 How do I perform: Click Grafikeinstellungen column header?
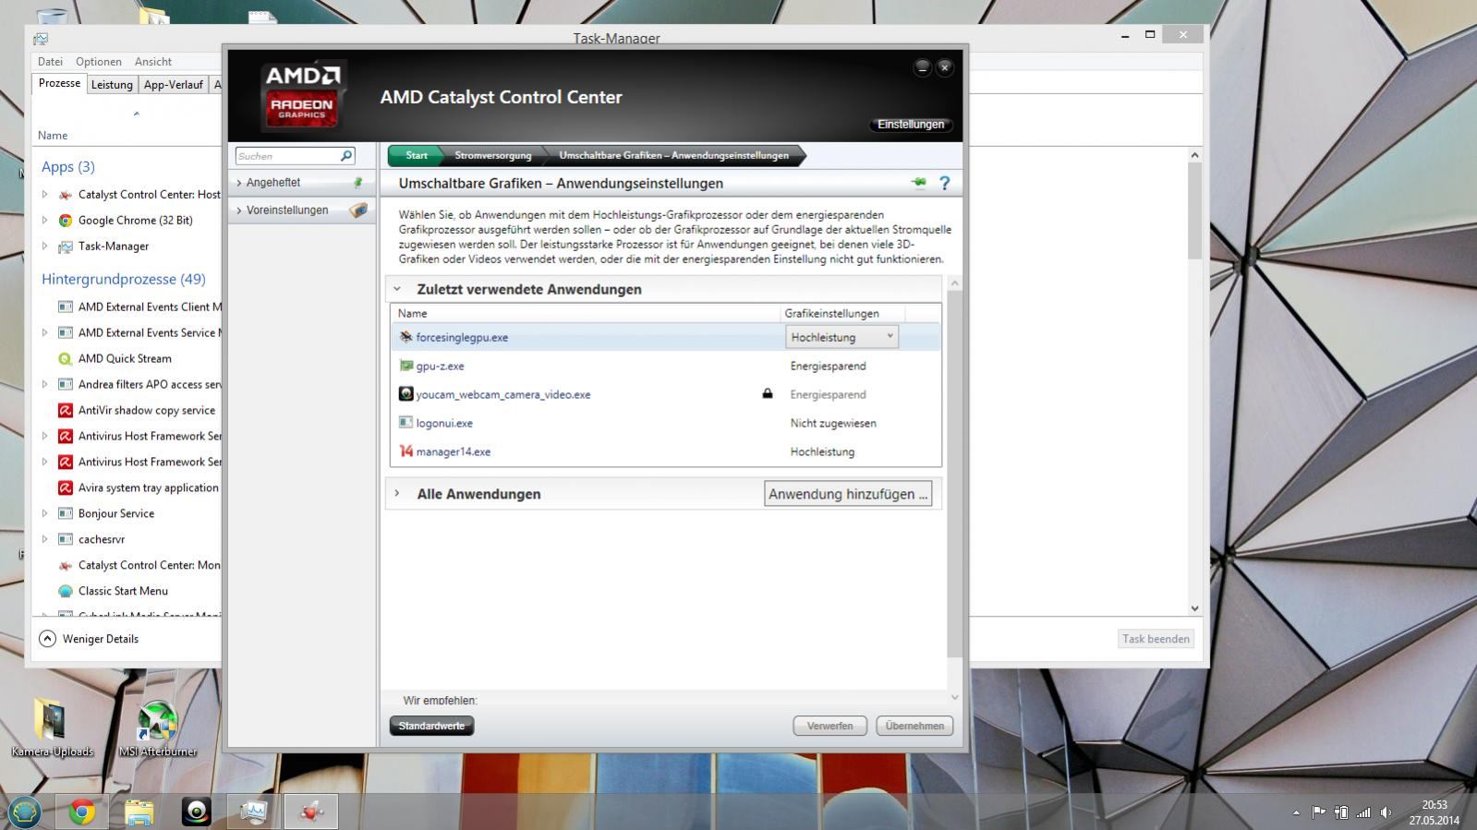[841, 314]
